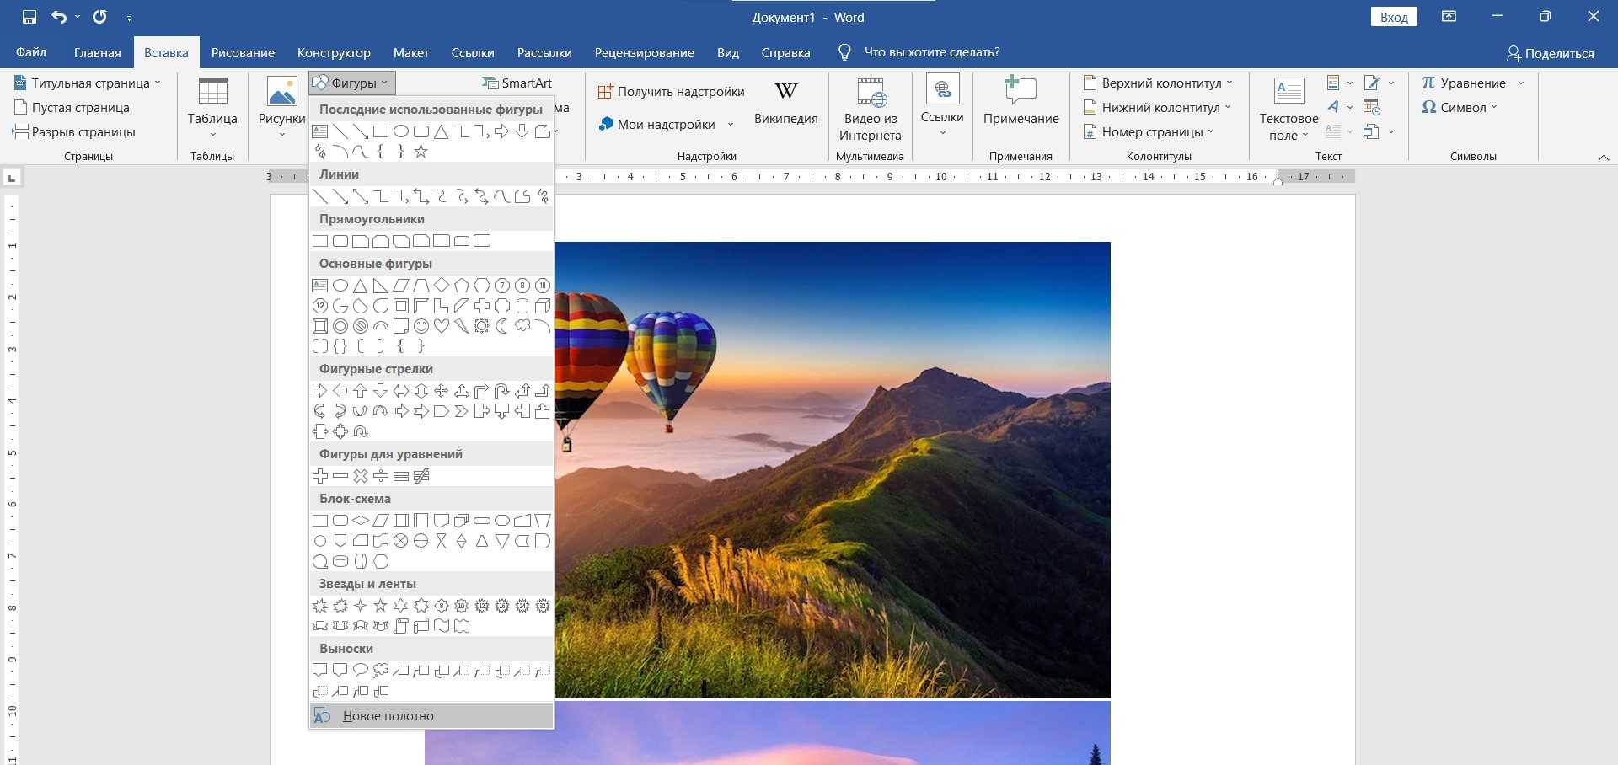Toggle the Фигуры shapes gallery button
Image resolution: width=1618 pixels, height=765 pixels.
351,83
